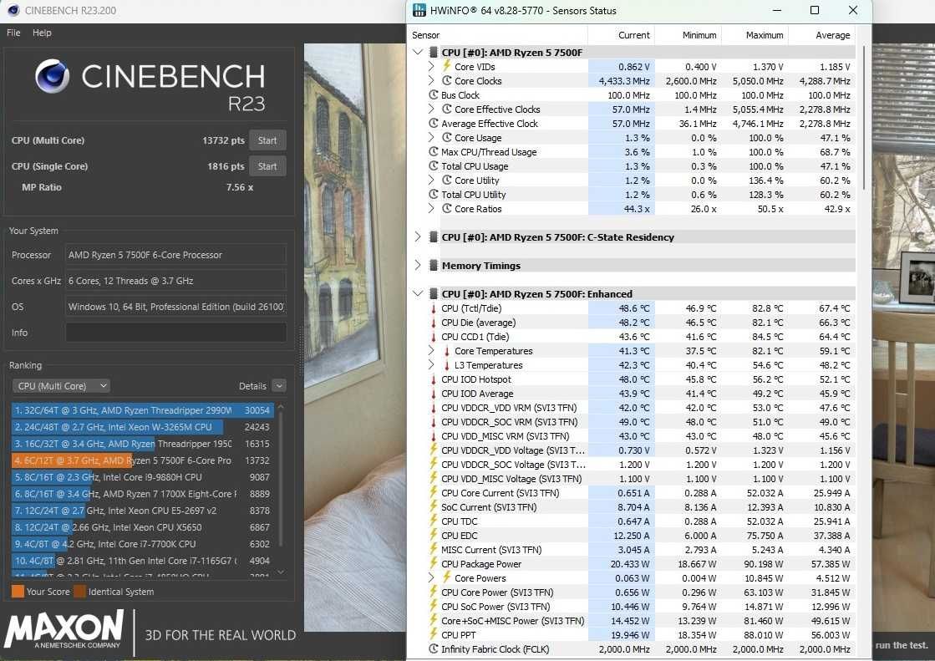Click the Maxon logo in Cinebench

tap(64, 628)
